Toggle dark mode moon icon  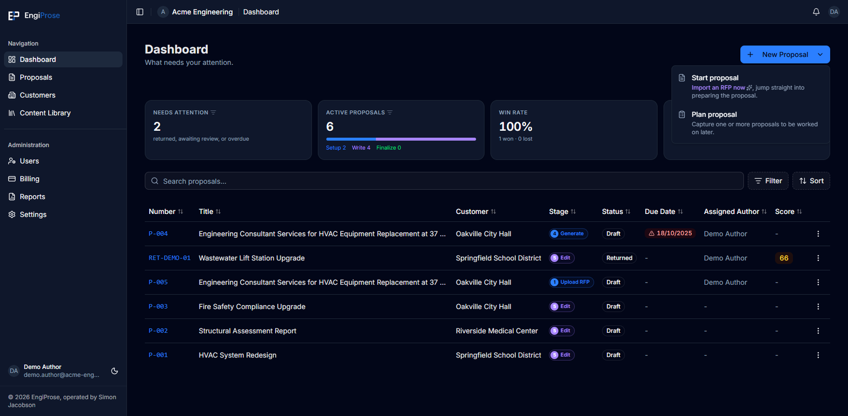click(115, 371)
